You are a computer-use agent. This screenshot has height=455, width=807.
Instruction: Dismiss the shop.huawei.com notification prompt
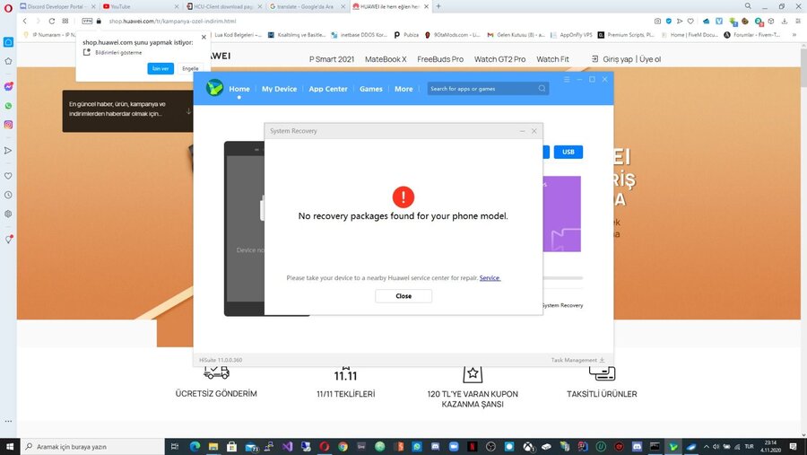[204, 37]
